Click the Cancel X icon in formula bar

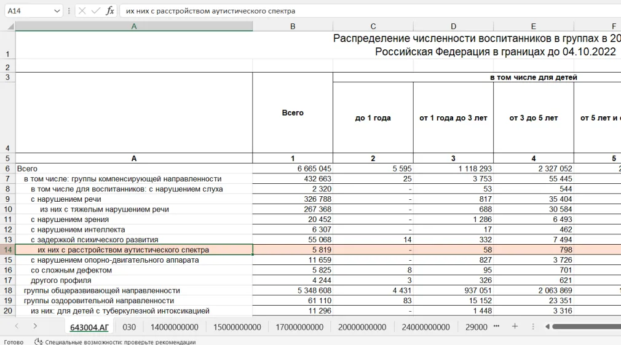point(82,11)
